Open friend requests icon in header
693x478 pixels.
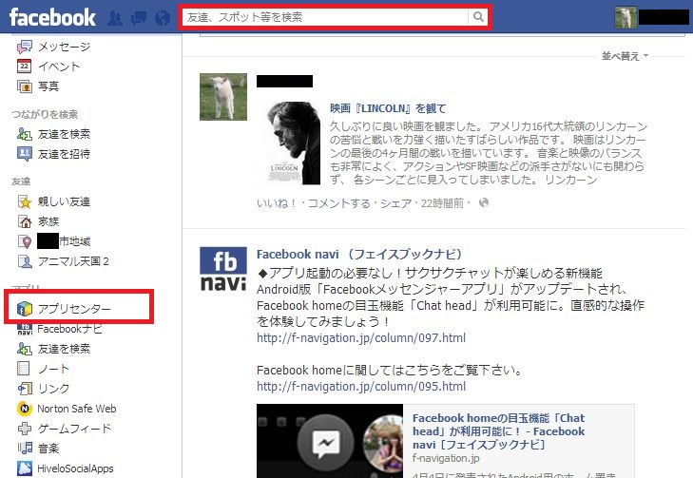115,18
